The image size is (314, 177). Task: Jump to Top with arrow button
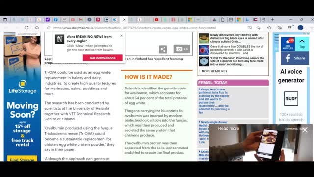pos(302,44)
